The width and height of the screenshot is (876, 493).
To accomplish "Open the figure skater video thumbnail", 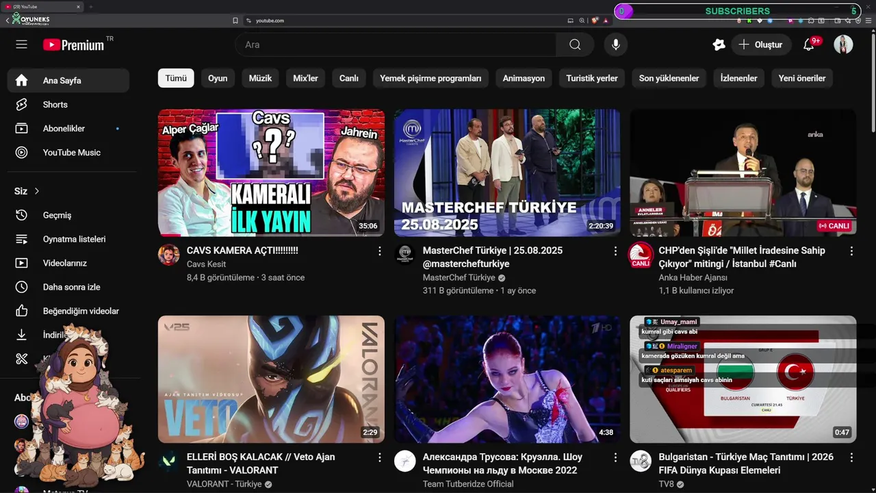I will point(507,379).
